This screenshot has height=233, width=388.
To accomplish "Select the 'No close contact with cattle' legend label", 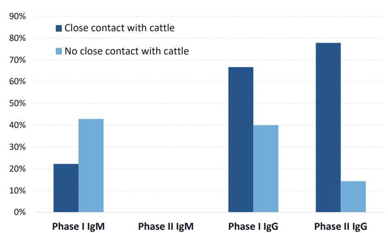I will (x=126, y=51).
